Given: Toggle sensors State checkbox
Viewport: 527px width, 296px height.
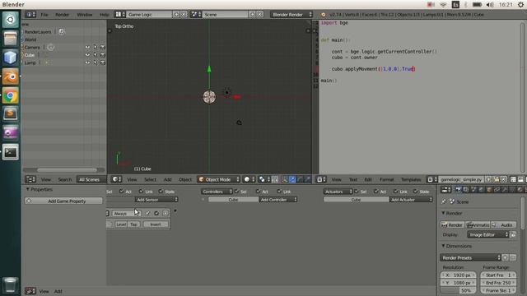Looking at the screenshot, I should click(161, 192).
